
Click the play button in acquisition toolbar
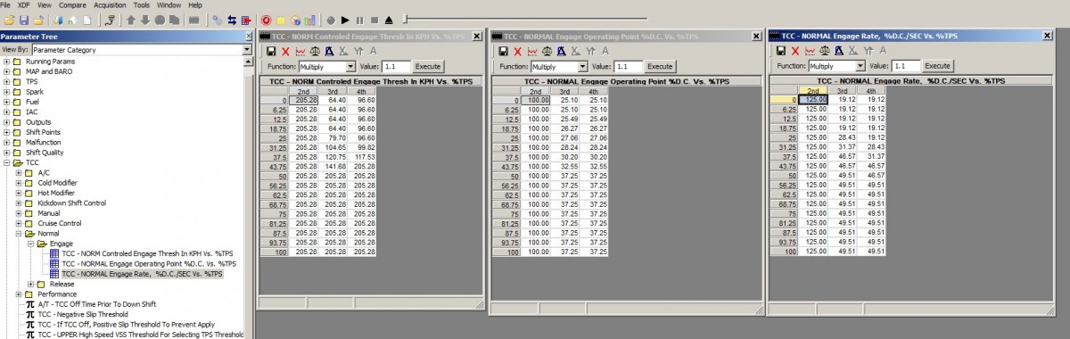pos(345,20)
